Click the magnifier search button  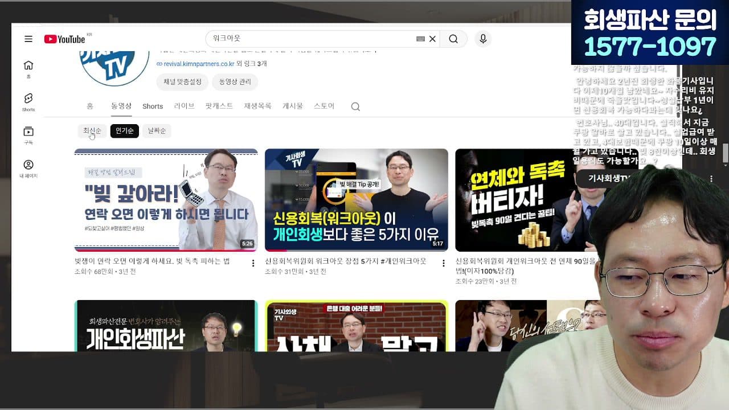click(x=453, y=39)
